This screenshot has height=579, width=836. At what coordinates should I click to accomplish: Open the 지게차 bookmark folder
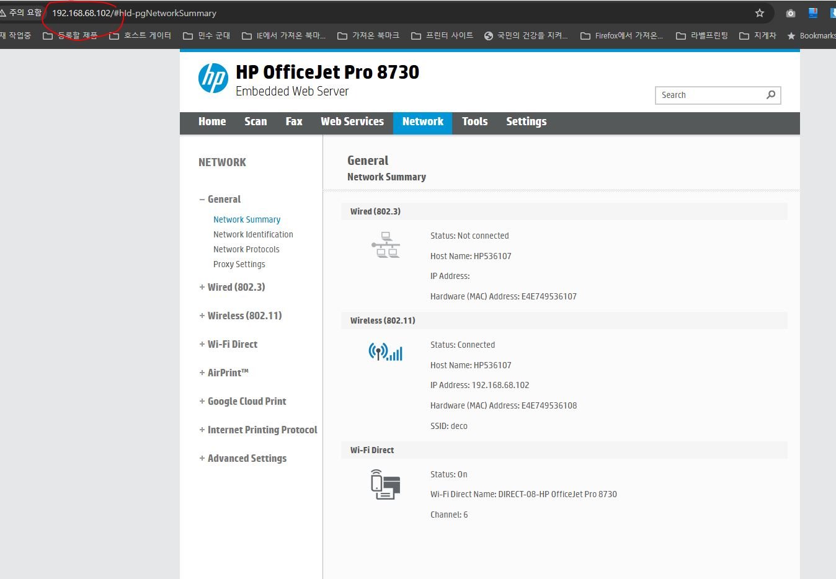(x=758, y=36)
